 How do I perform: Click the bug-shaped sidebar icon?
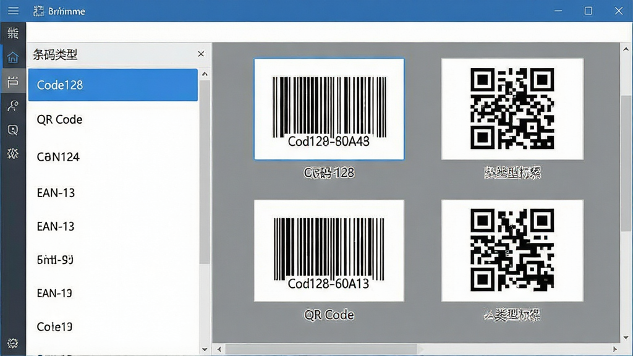click(x=13, y=153)
